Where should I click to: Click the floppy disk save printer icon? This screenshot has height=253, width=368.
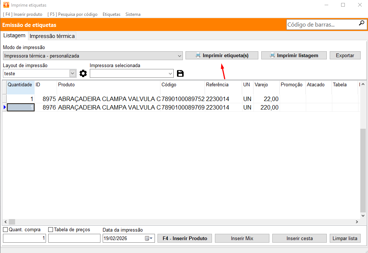pyautogui.click(x=180, y=73)
